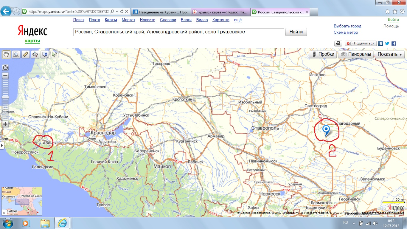
Task: Click the overview minimap thumbnail
Action: (x=22, y=201)
